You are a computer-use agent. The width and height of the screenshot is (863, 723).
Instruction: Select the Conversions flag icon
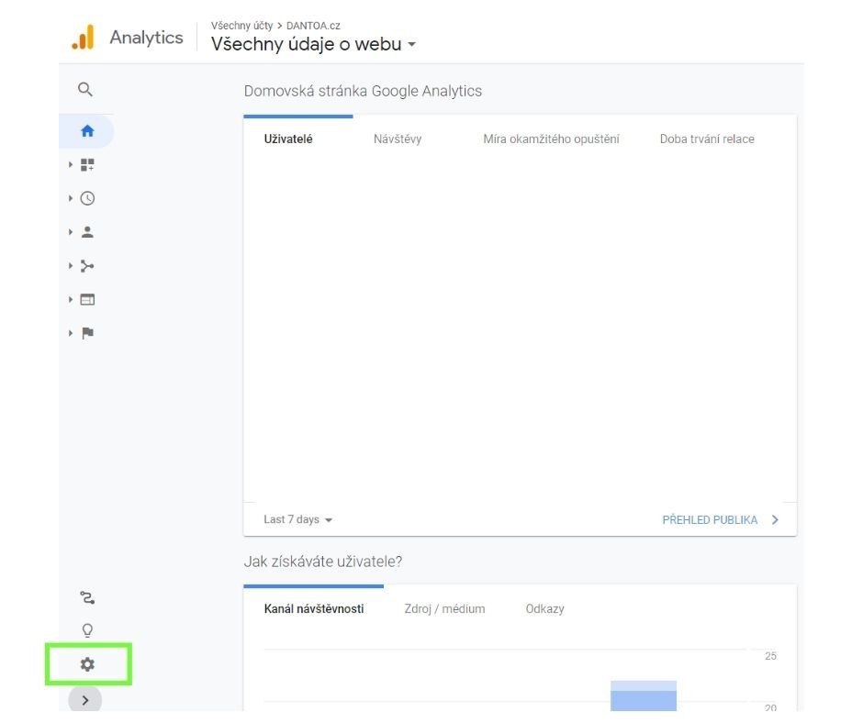coord(85,332)
